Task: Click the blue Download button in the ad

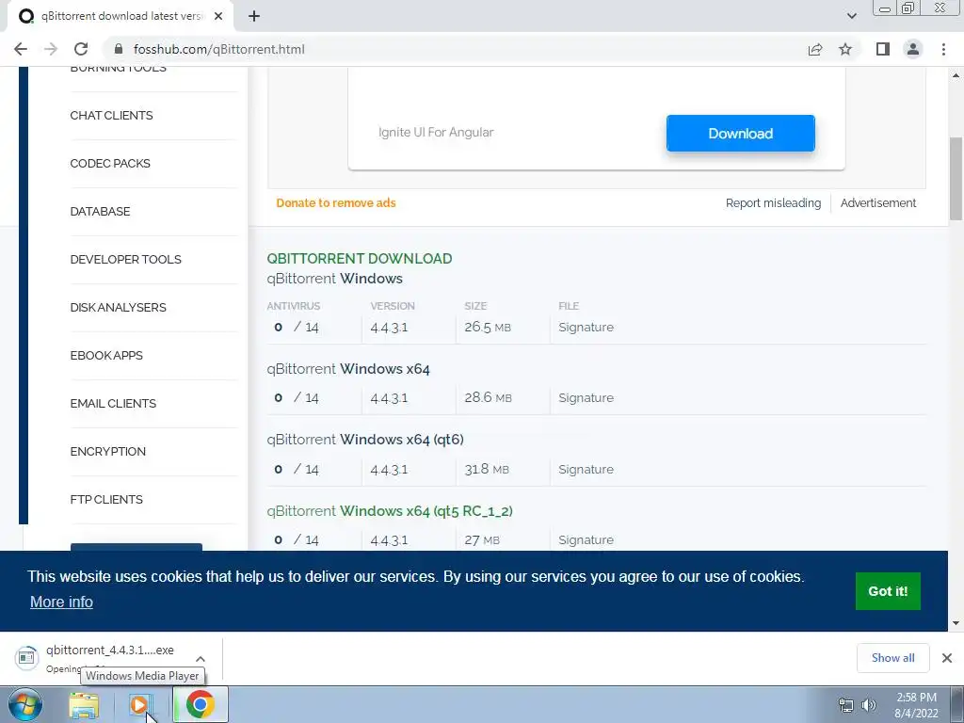Action: (740, 134)
